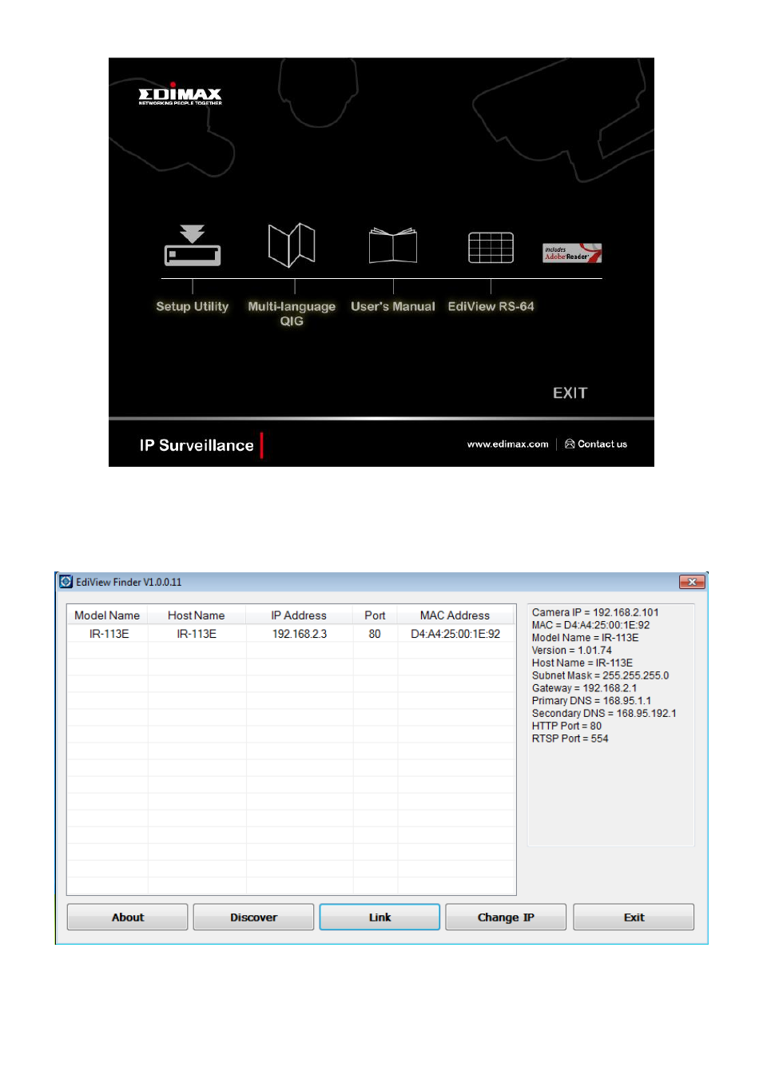Sort by the Host Name column header
The height and width of the screenshot is (1079, 763).
point(197,615)
